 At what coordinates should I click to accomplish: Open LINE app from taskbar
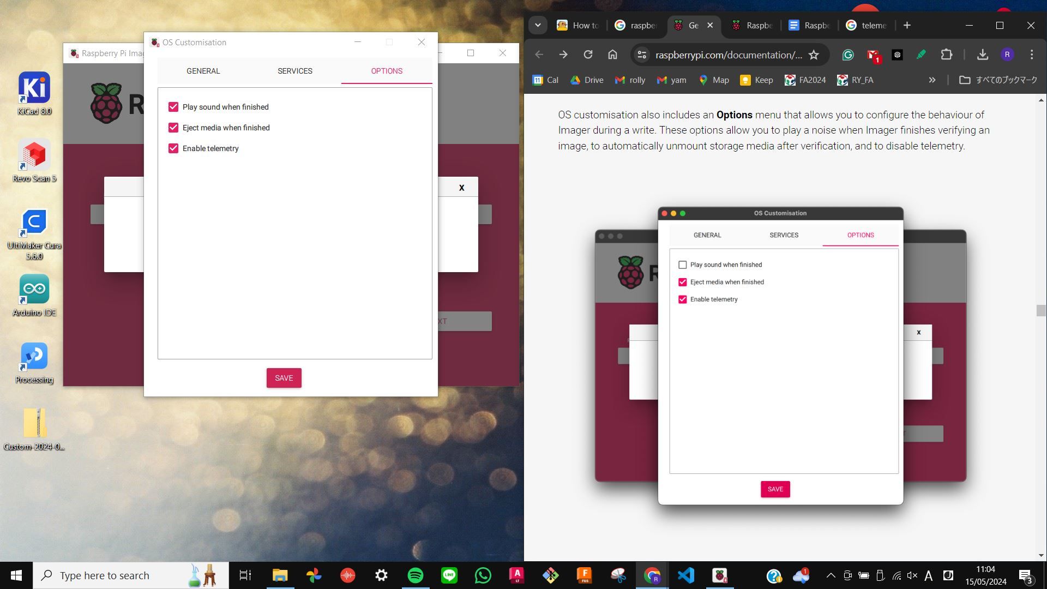click(449, 575)
